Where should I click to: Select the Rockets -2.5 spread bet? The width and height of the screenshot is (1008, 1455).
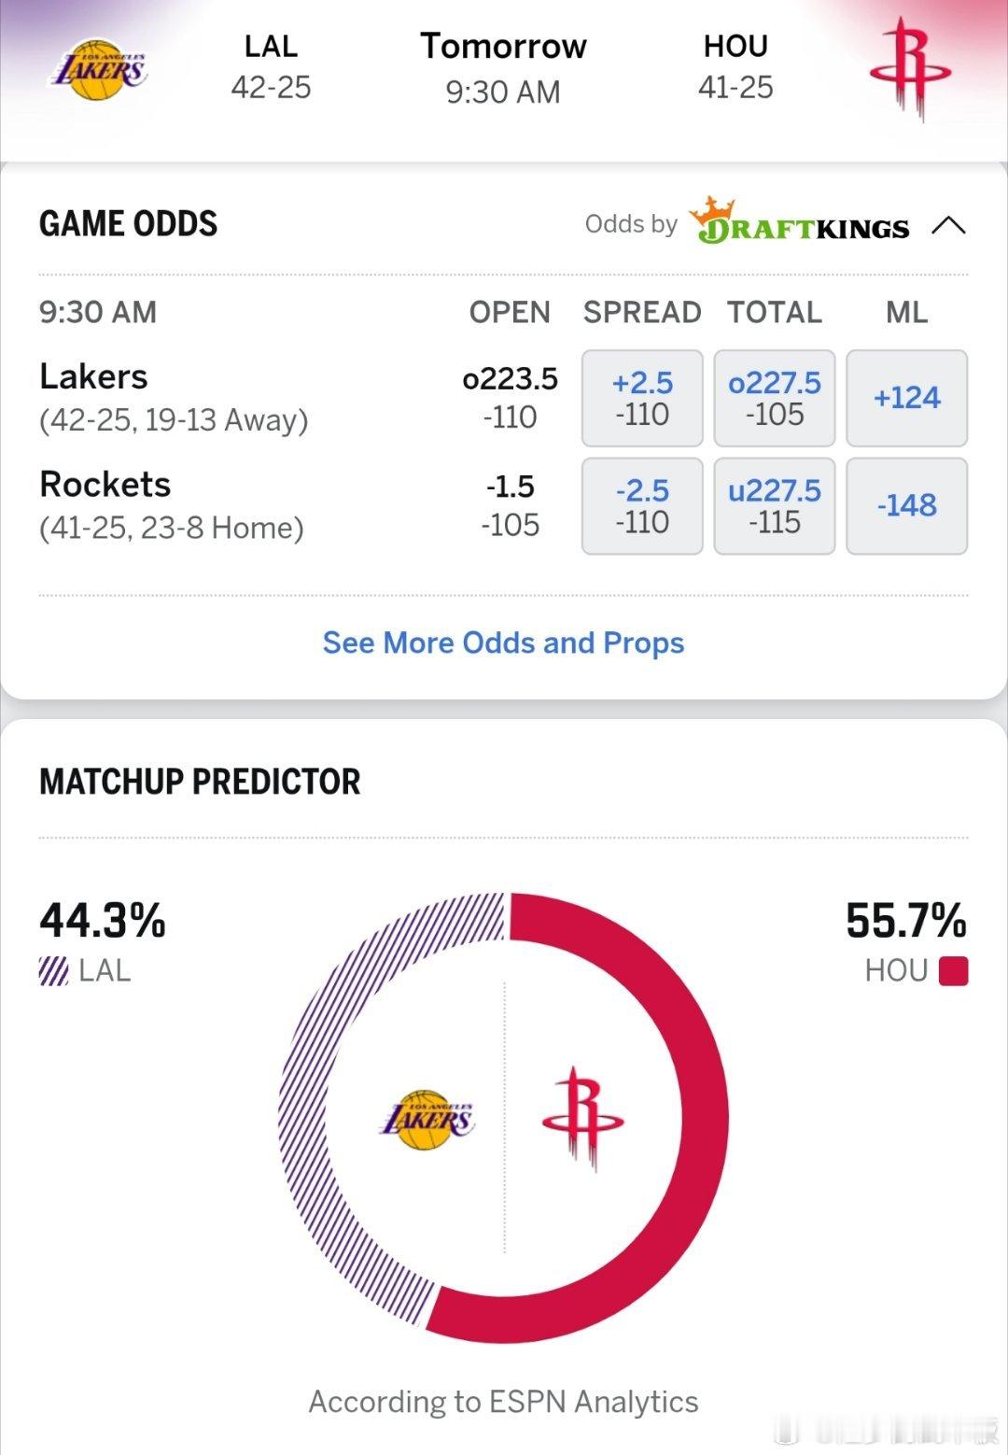click(x=641, y=506)
